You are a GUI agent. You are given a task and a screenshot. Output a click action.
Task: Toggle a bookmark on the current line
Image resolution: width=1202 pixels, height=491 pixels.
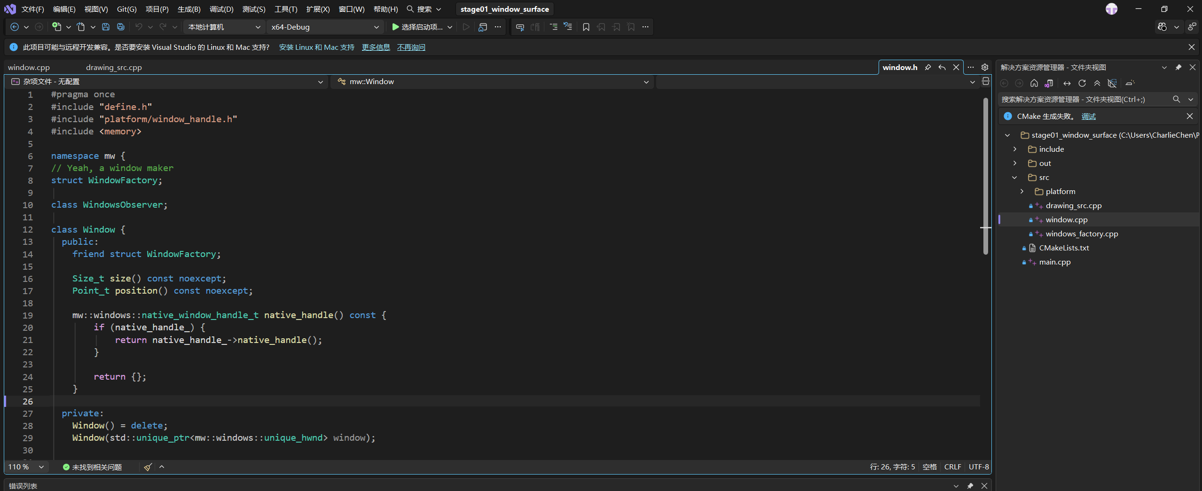[x=586, y=27]
